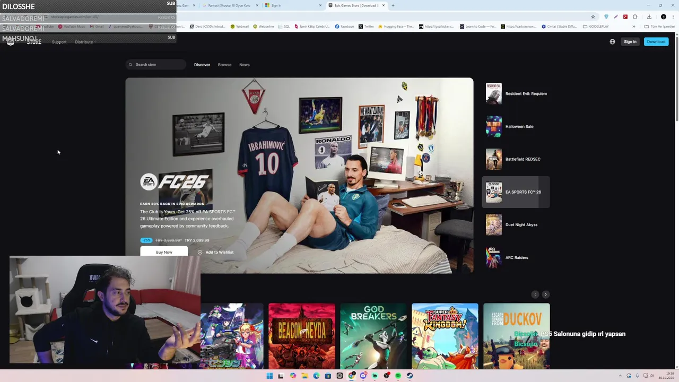The width and height of the screenshot is (679, 382).
Task: Click the Add to Wishlist plus icon
Action: [x=200, y=252]
